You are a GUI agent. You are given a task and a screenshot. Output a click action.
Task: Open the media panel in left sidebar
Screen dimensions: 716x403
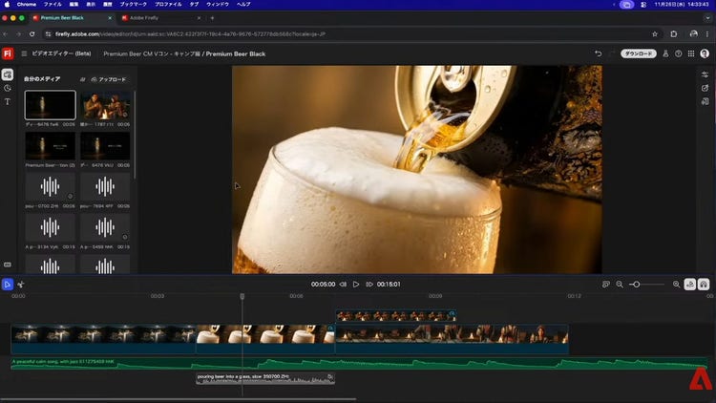coord(8,74)
